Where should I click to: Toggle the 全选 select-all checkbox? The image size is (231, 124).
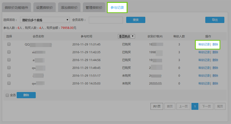click(x=7, y=95)
